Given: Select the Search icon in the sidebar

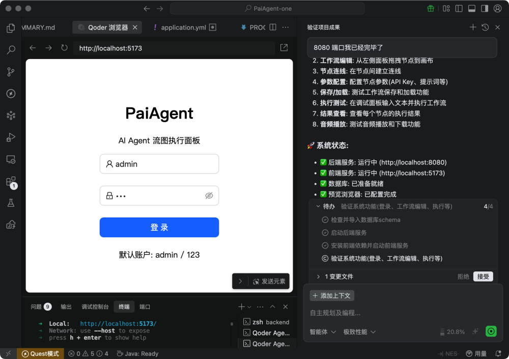Looking at the screenshot, I should click(x=11, y=50).
